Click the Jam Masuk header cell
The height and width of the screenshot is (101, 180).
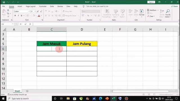(x=51, y=44)
